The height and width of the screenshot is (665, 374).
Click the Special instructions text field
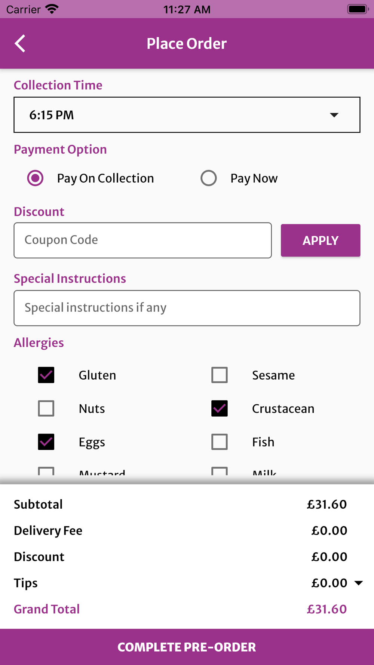click(187, 308)
